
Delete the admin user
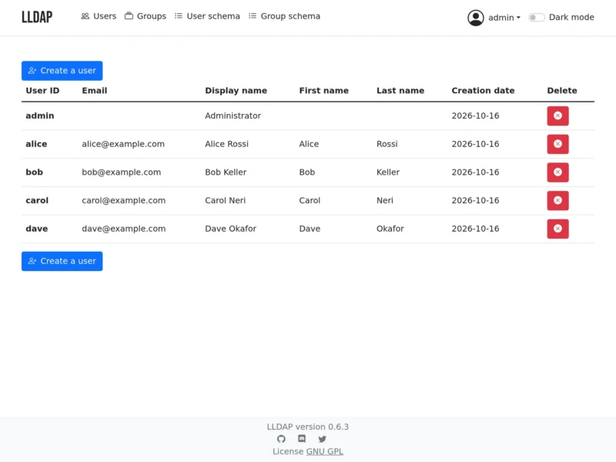click(557, 116)
